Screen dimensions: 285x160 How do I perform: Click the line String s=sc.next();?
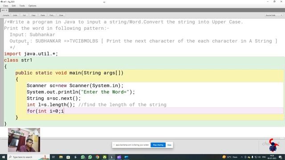point(54,98)
